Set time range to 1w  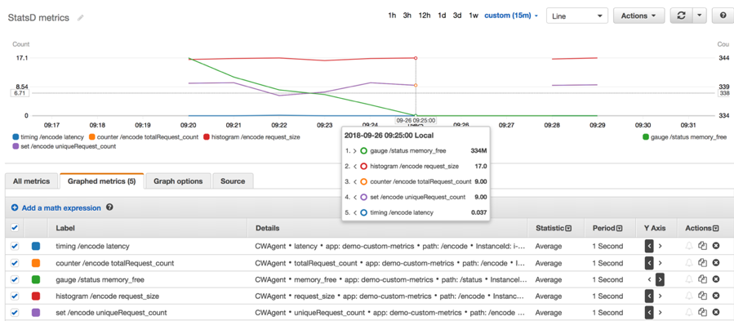[x=474, y=16]
